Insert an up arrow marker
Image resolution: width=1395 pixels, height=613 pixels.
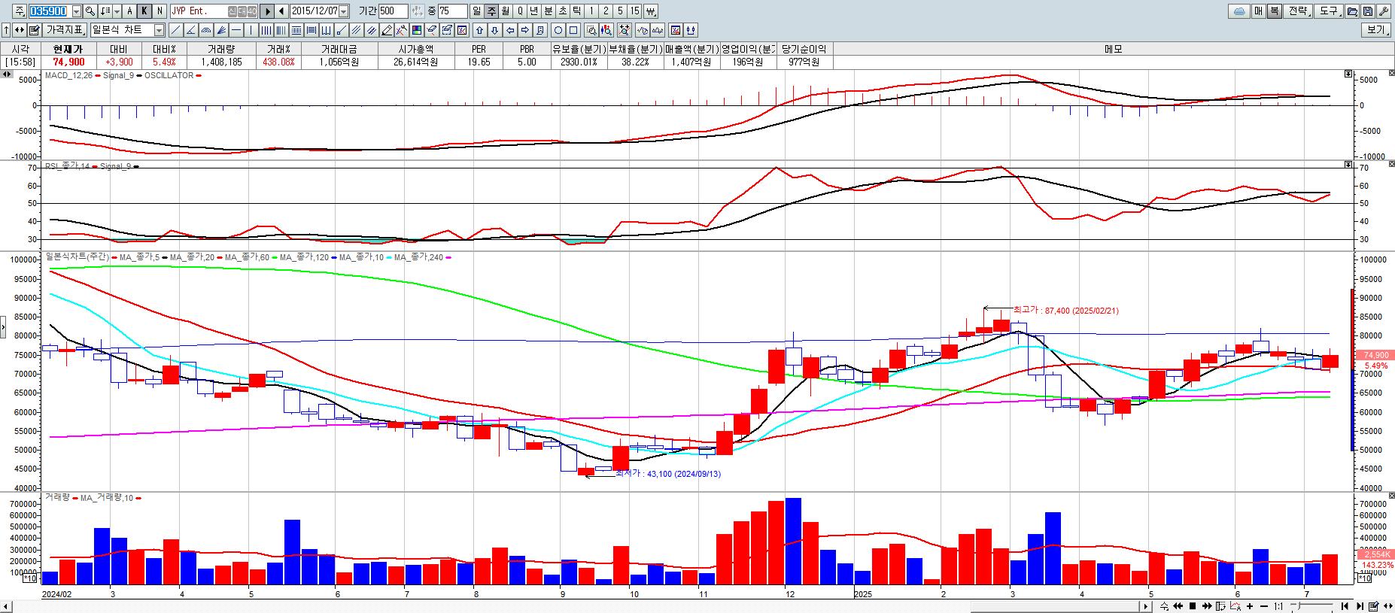click(x=479, y=31)
